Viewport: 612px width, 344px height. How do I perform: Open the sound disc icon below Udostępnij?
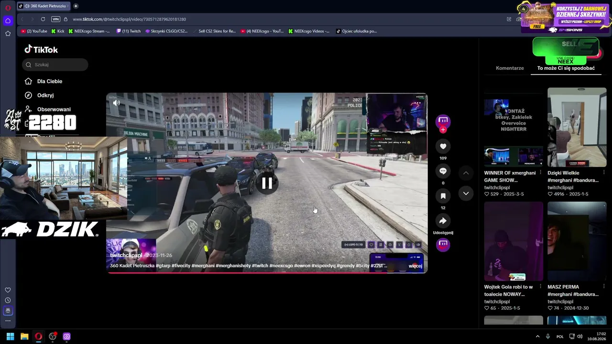[x=443, y=245]
